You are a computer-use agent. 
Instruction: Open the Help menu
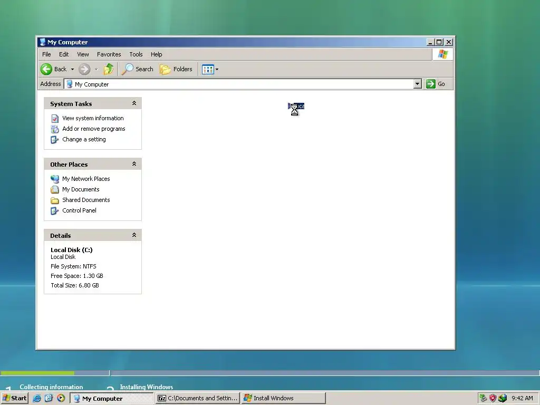156,54
